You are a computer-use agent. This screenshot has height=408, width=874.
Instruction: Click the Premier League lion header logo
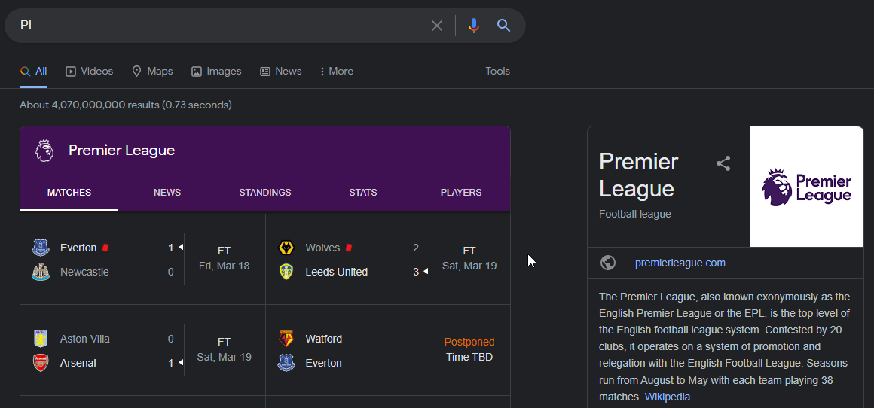pos(44,151)
